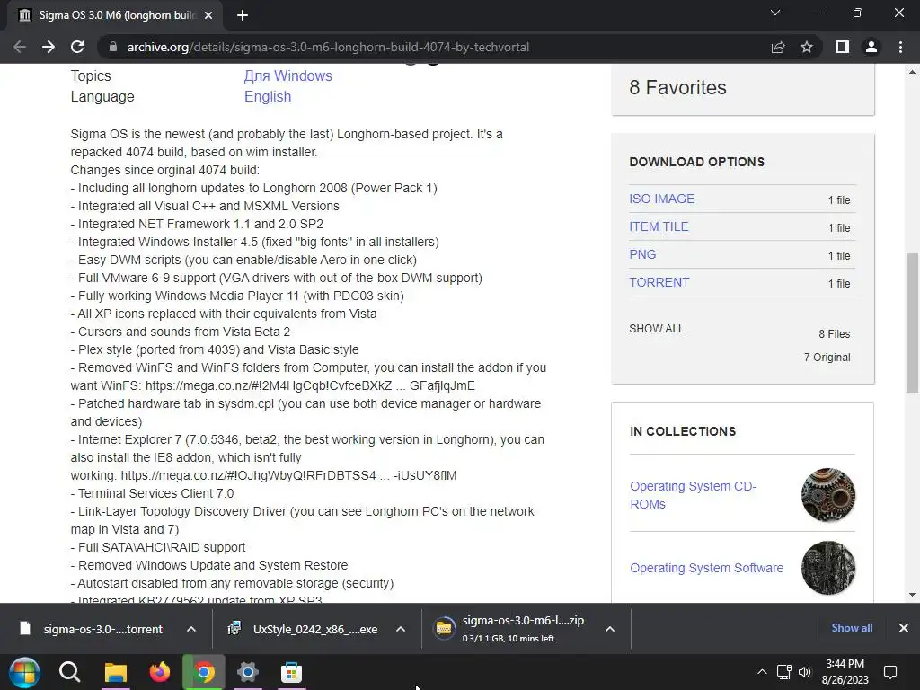Reload the archive.org page
Screen dimensions: 920x690
coord(77,47)
